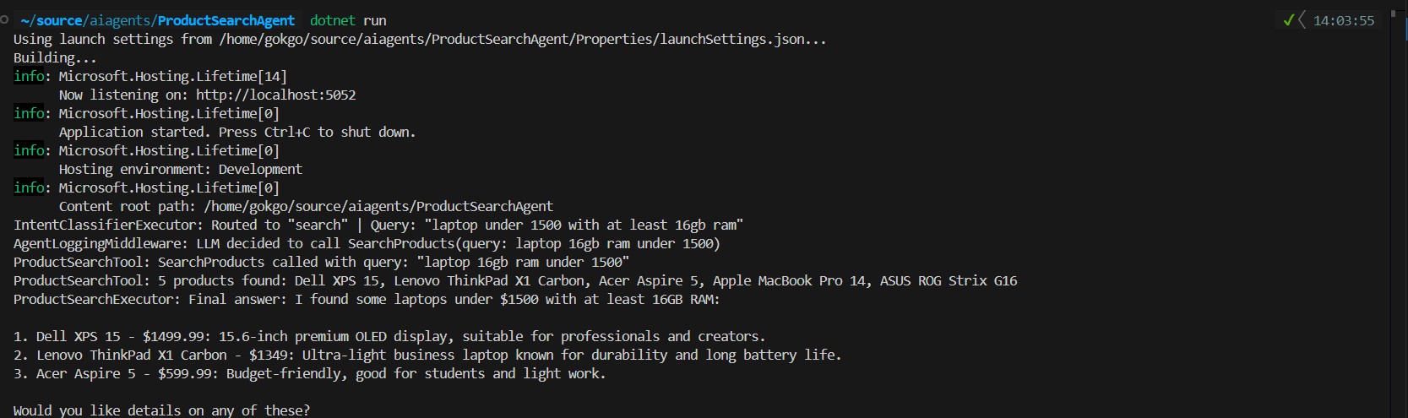The image size is (1408, 418).
Task: Click the 14:03:55 prompt timestamp
Action: coord(1343,20)
